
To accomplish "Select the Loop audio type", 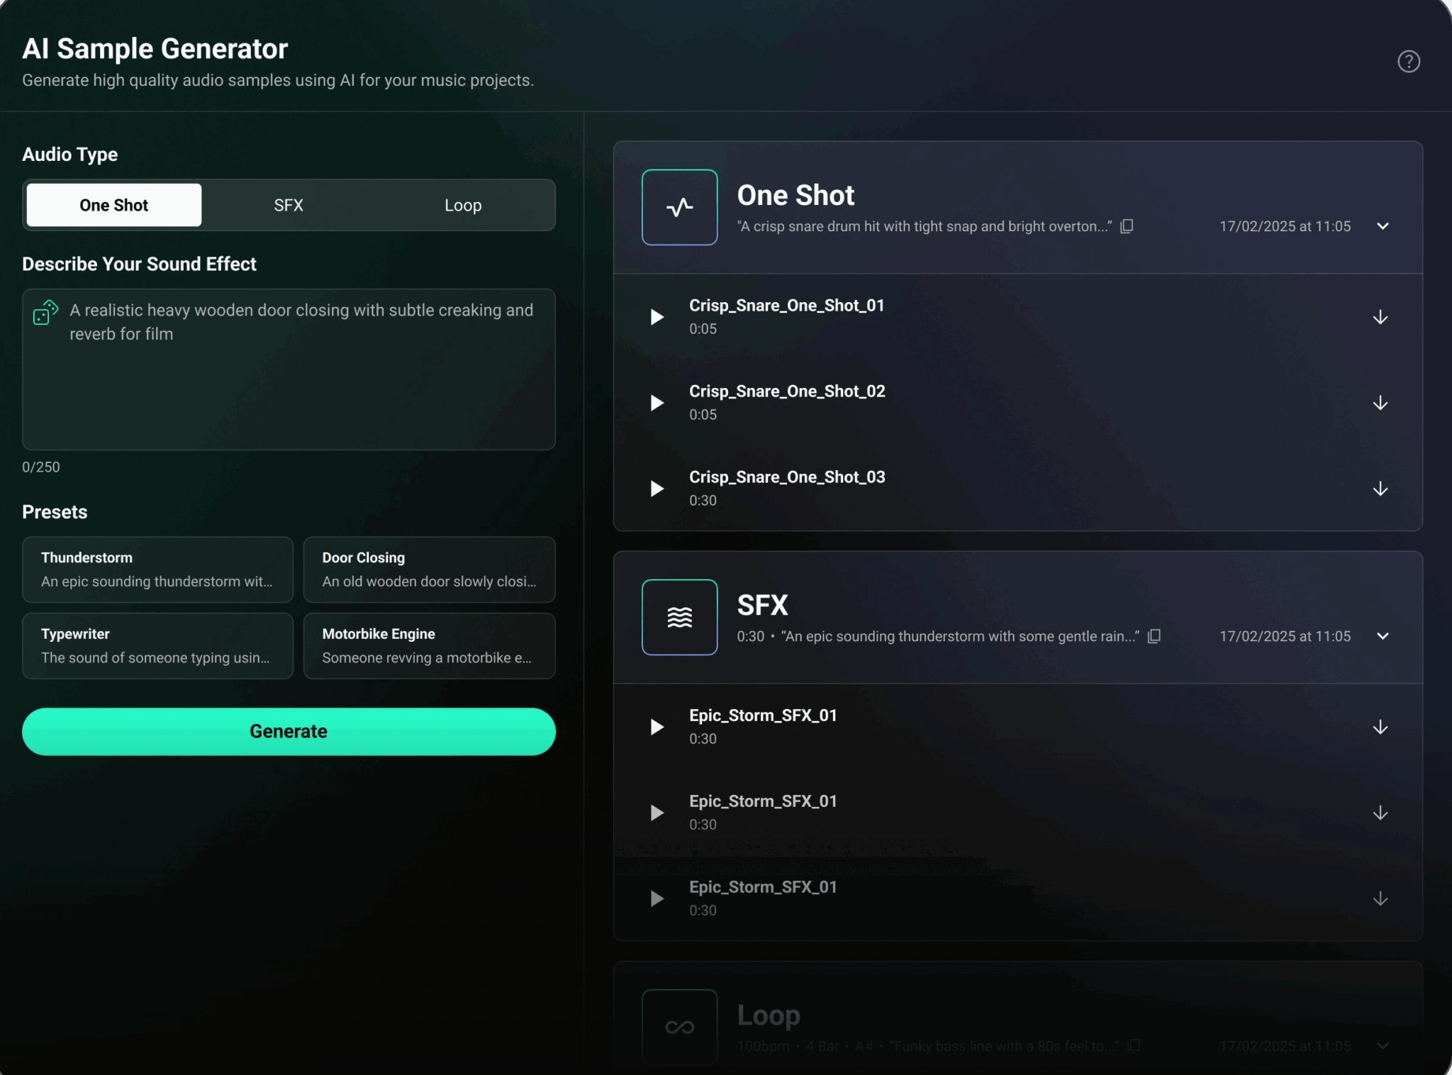I will (x=463, y=205).
